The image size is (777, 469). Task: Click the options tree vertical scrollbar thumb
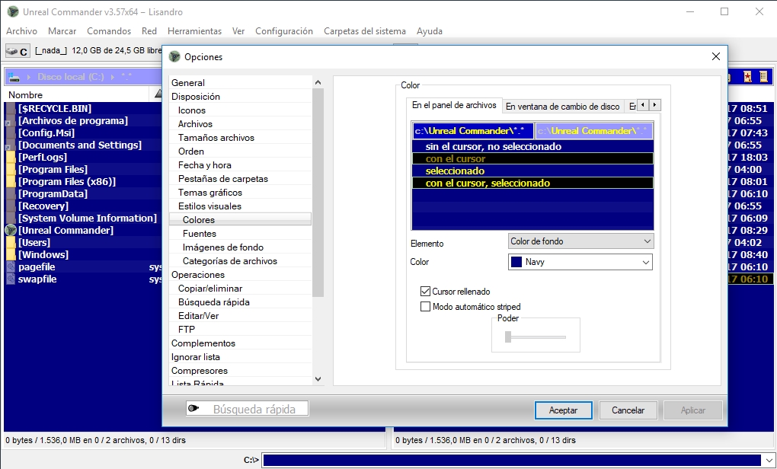tap(318, 193)
